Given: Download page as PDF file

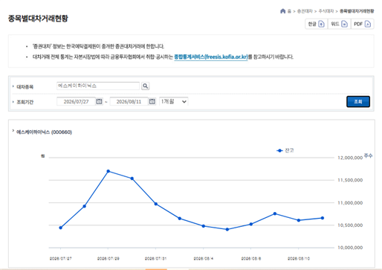Looking at the screenshot, I should coord(362,24).
